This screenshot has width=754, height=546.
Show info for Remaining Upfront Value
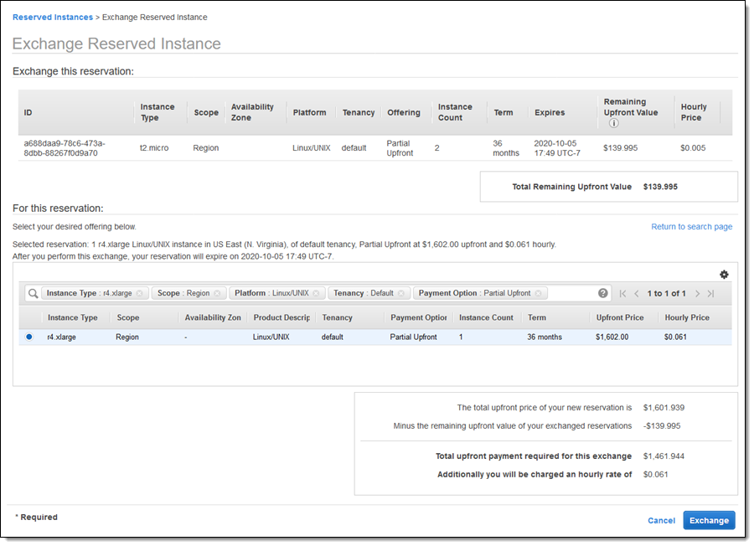(x=613, y=123)
